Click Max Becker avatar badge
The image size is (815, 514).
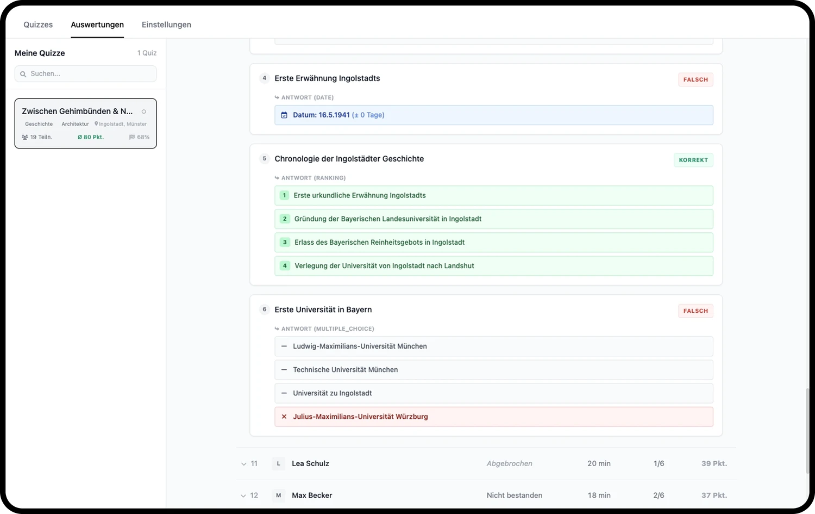279,496
